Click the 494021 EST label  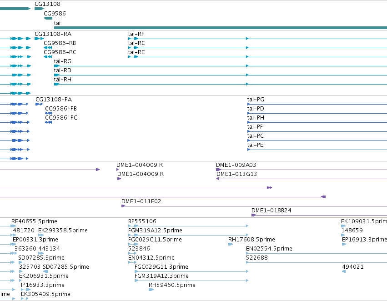tap(353, 267)
